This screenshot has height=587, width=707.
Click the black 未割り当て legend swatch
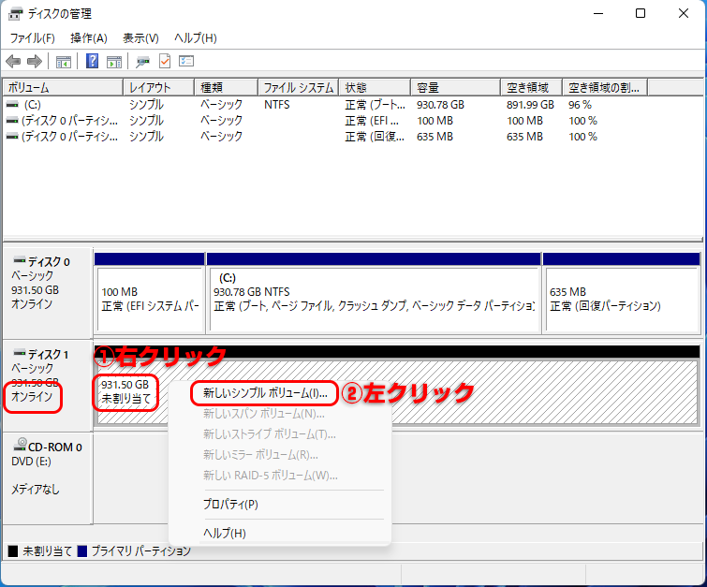13,550
